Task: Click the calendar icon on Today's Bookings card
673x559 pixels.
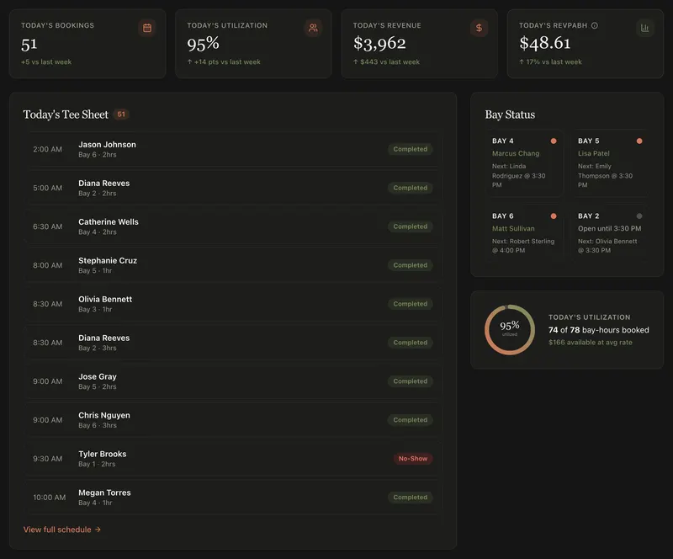Action: pos(146,28)
